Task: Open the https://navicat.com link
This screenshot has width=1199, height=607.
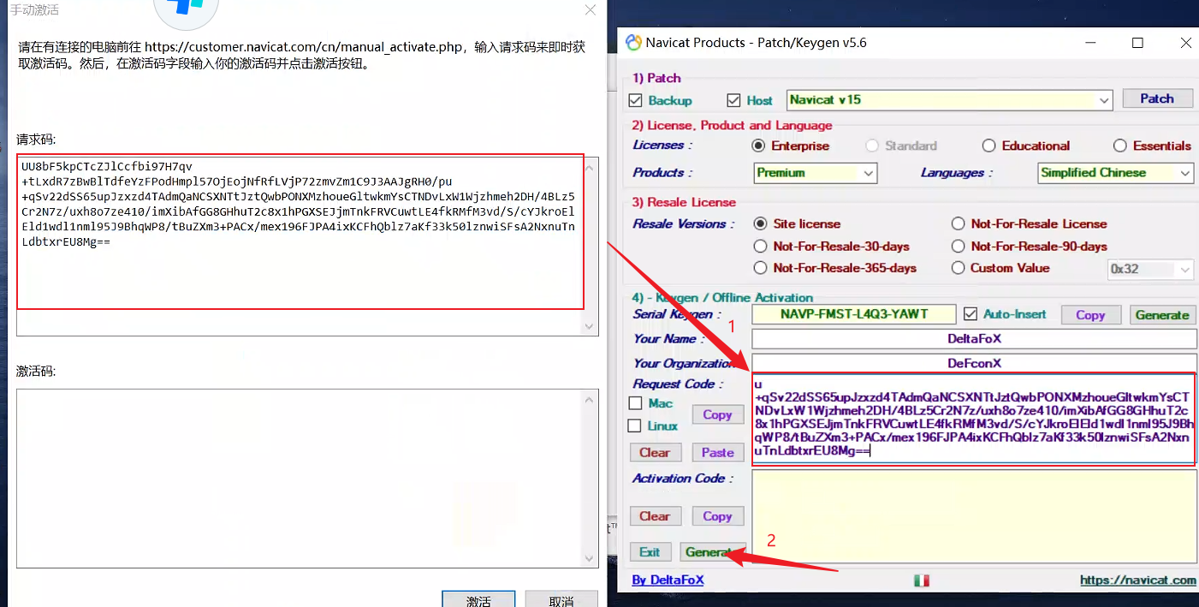Action: point(1138,580)
